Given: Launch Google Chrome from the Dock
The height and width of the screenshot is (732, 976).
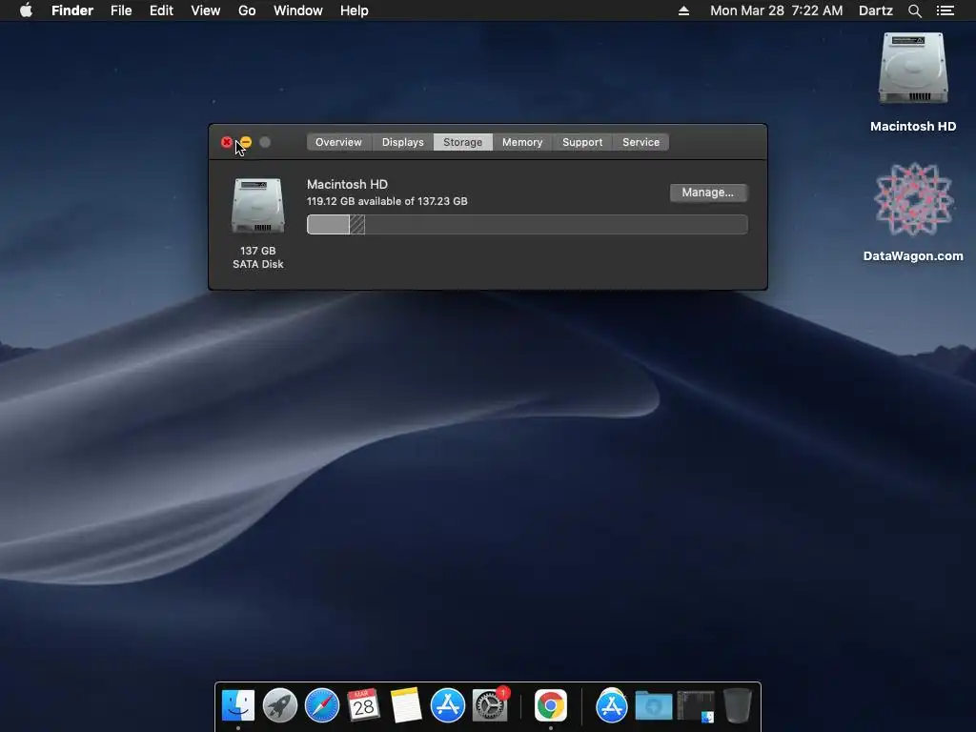Looking at the screenshot, I should [x=551, y=705].
